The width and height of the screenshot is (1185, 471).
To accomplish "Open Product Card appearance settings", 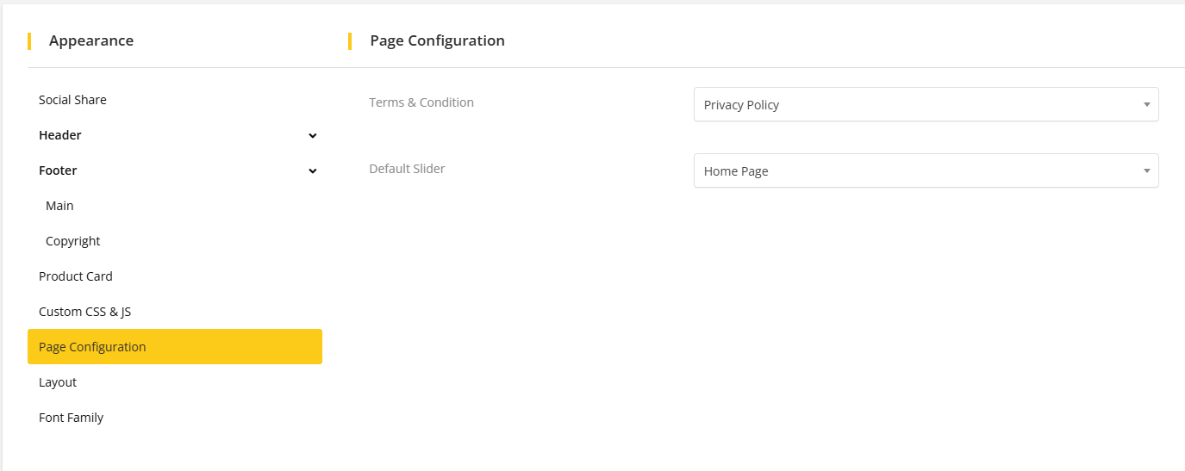I will click(76, 276).
